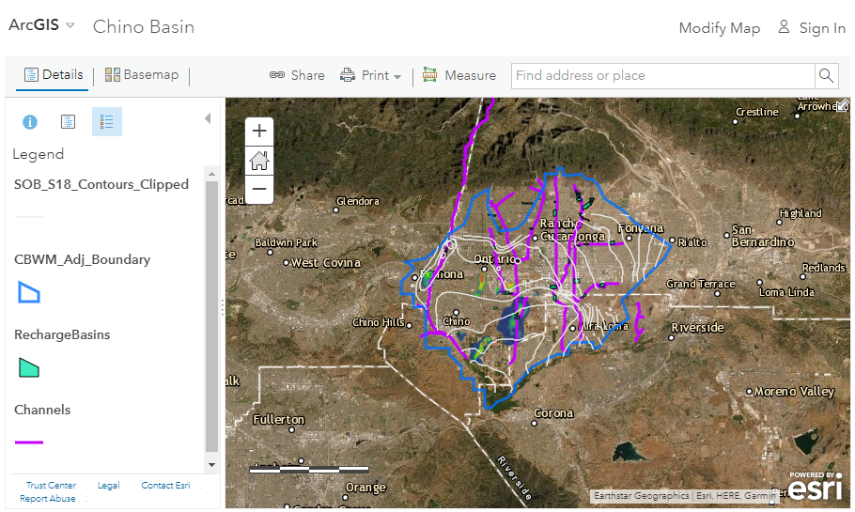This screenshot has height=512, width=855.
Task: Select the Legend list icon
Action: point(106,122)
